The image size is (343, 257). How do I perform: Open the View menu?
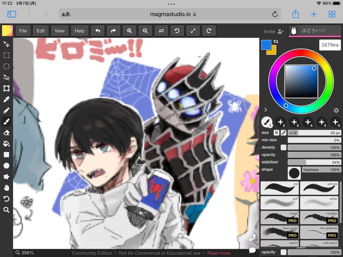60,31
